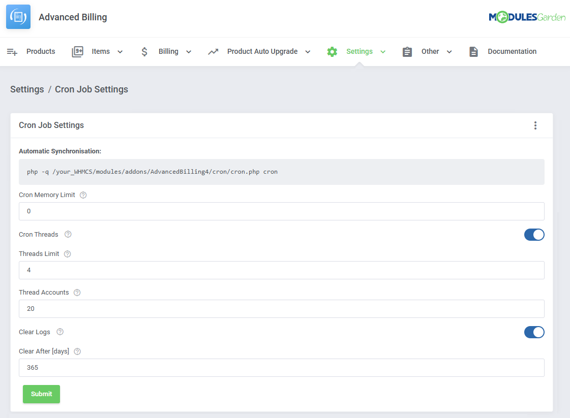This screenshot has height=418, width=570.
Task: Click the Cron Job Settings panel heading
Action: pos(51,125)
